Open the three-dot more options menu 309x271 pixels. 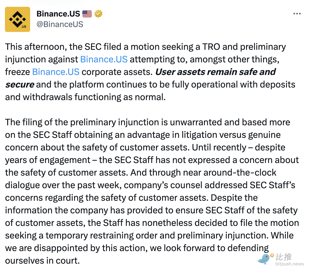point(297,14)
